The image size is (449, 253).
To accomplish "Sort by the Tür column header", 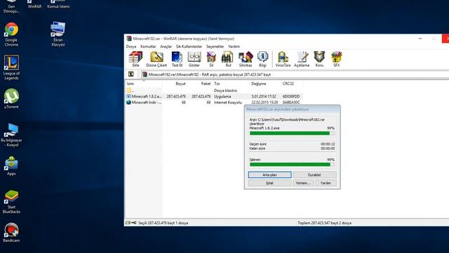I will 231,84.
